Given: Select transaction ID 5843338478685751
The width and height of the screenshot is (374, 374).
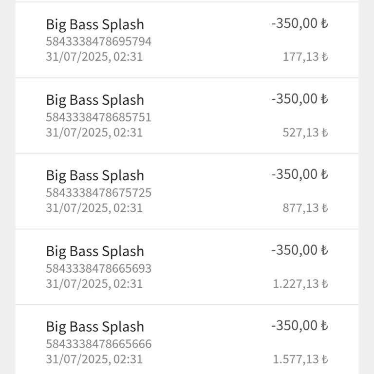Looking at the screenshot, I should click(98, 117).
